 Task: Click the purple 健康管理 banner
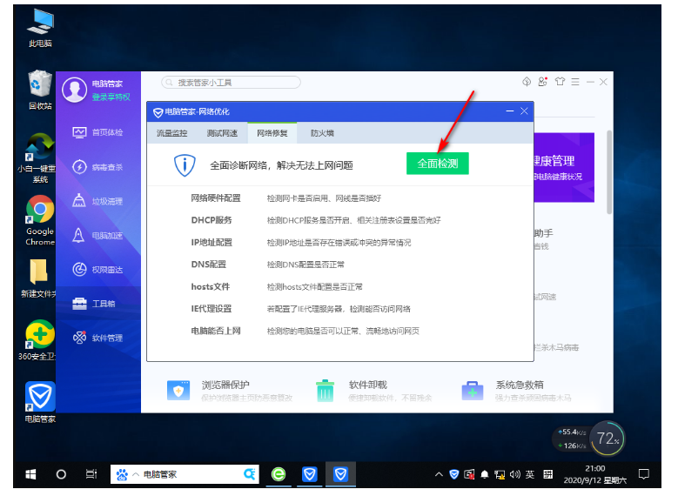pyautogui.click(x=564, y=167)
